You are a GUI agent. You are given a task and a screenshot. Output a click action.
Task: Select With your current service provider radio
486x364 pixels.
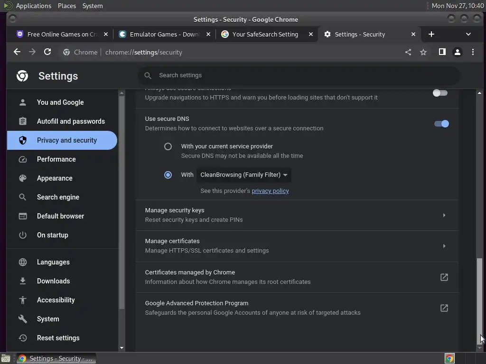tap(168, 146)
